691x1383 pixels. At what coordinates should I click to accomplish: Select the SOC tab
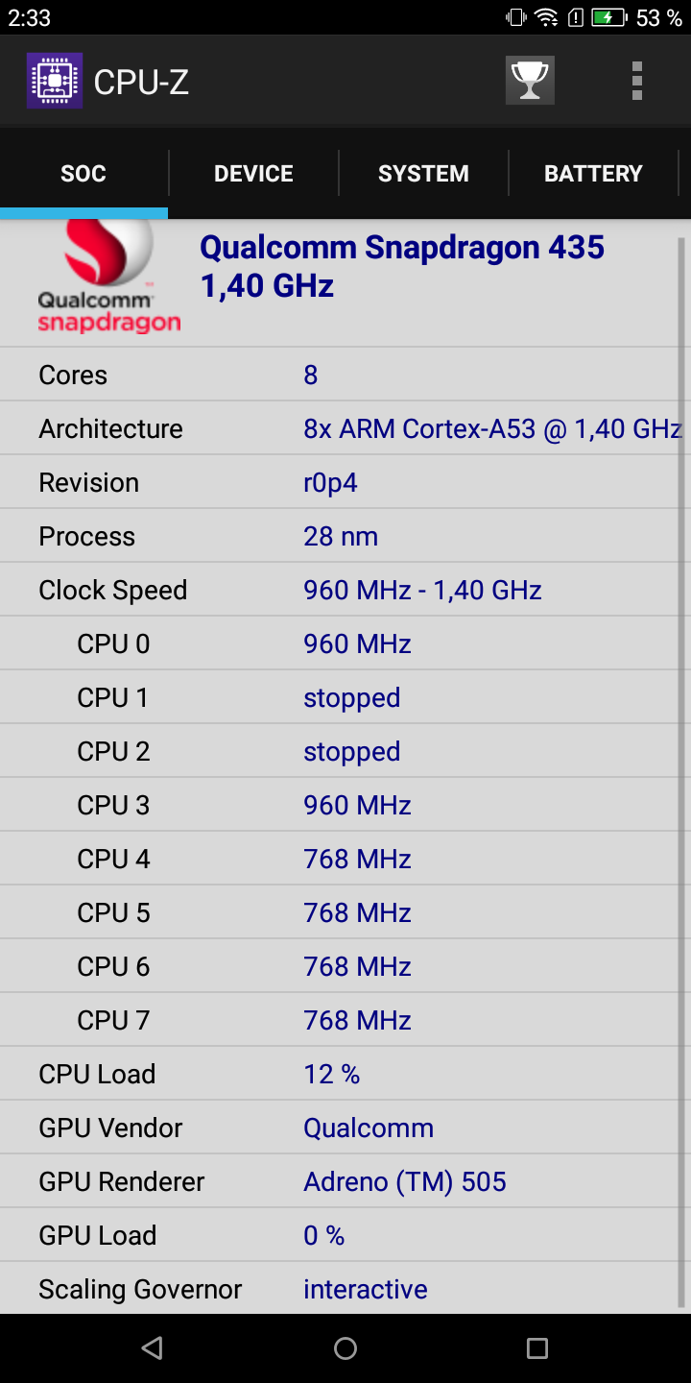click(x=83, y=174)
